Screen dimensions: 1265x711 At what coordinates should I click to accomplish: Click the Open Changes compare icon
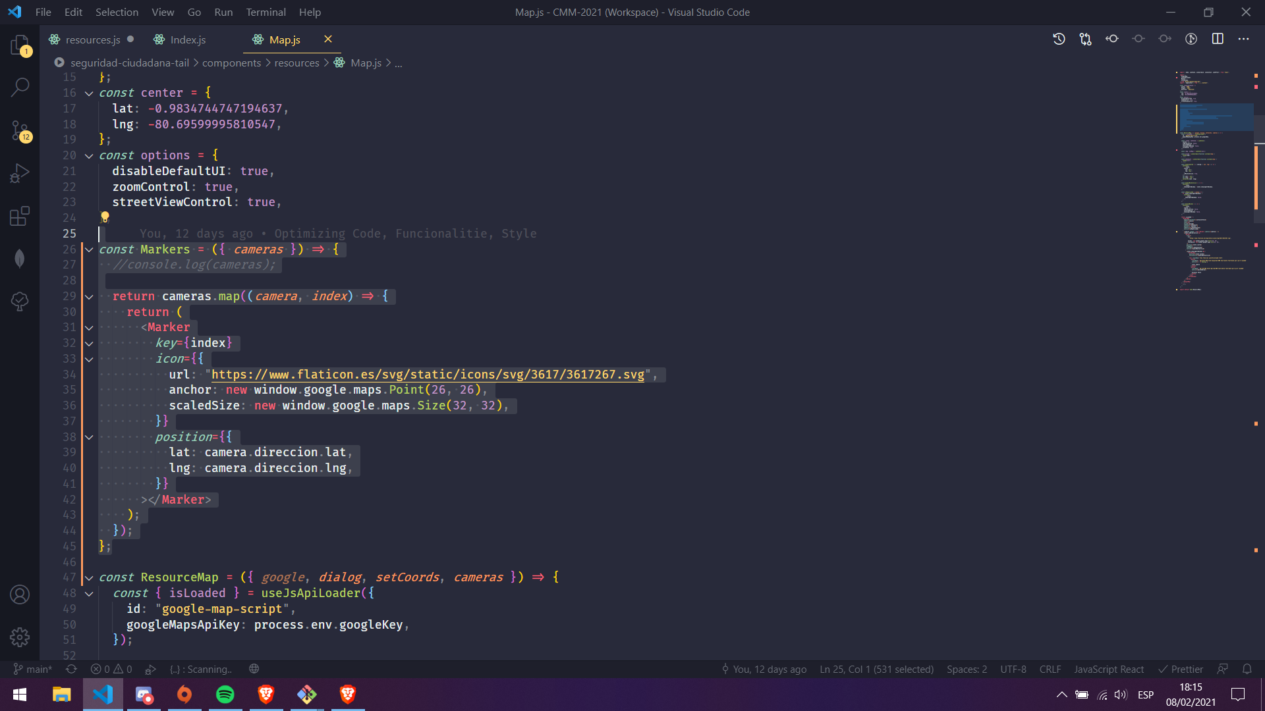(x=1085, y=39)
